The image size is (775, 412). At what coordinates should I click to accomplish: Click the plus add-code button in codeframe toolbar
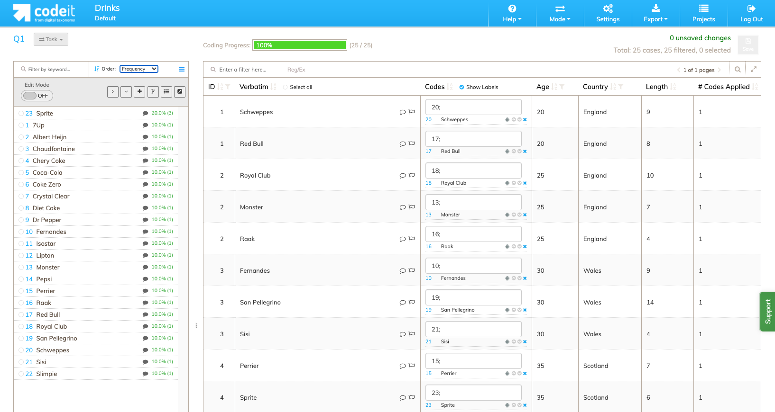[x=139, y=91]
